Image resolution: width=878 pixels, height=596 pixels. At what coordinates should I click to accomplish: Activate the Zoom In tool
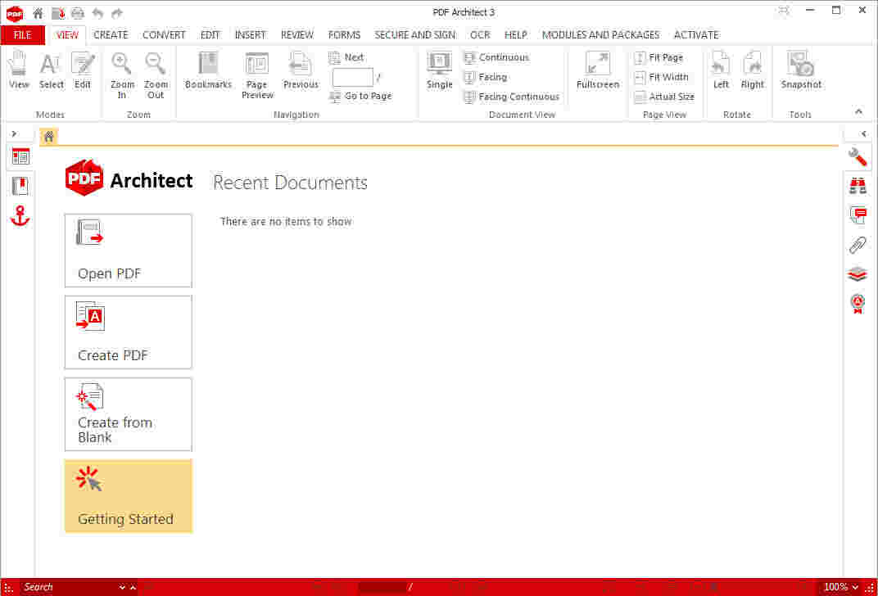tap(121, 74)
